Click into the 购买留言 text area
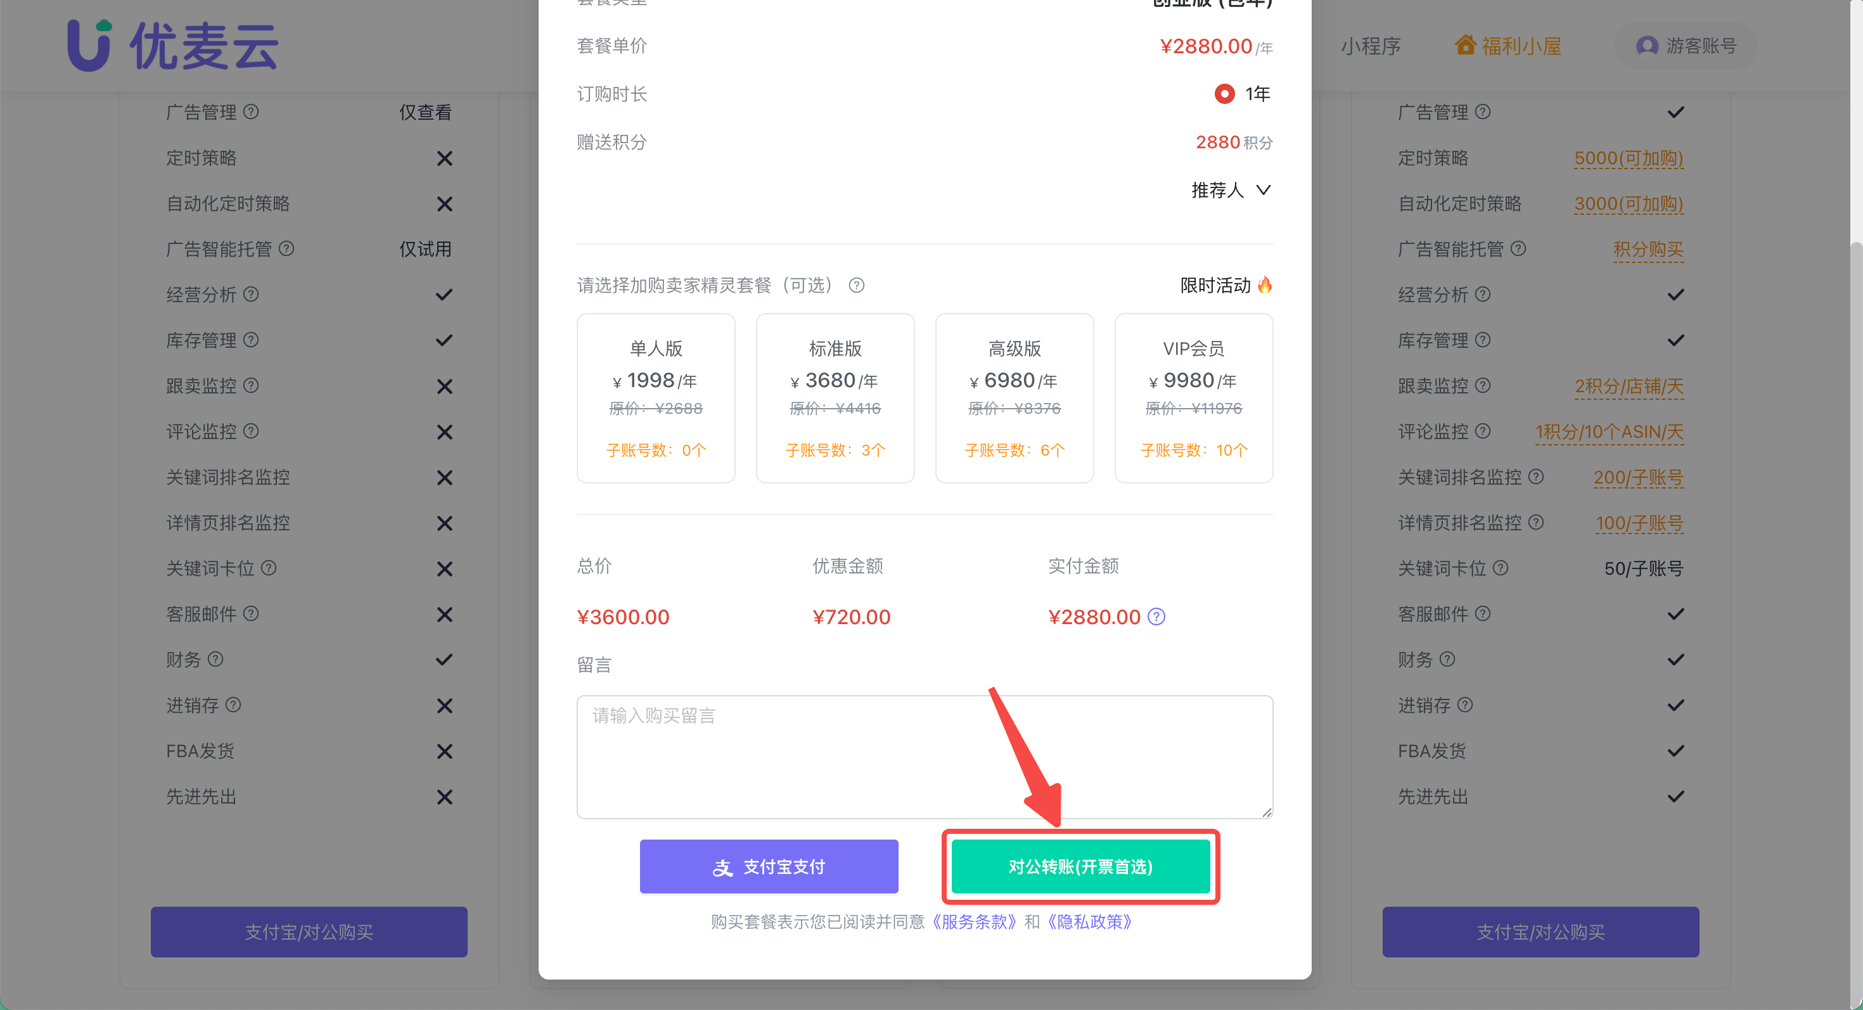Image resolution: width=1863 pixels, height=1010 pixels. pos(925,757)
